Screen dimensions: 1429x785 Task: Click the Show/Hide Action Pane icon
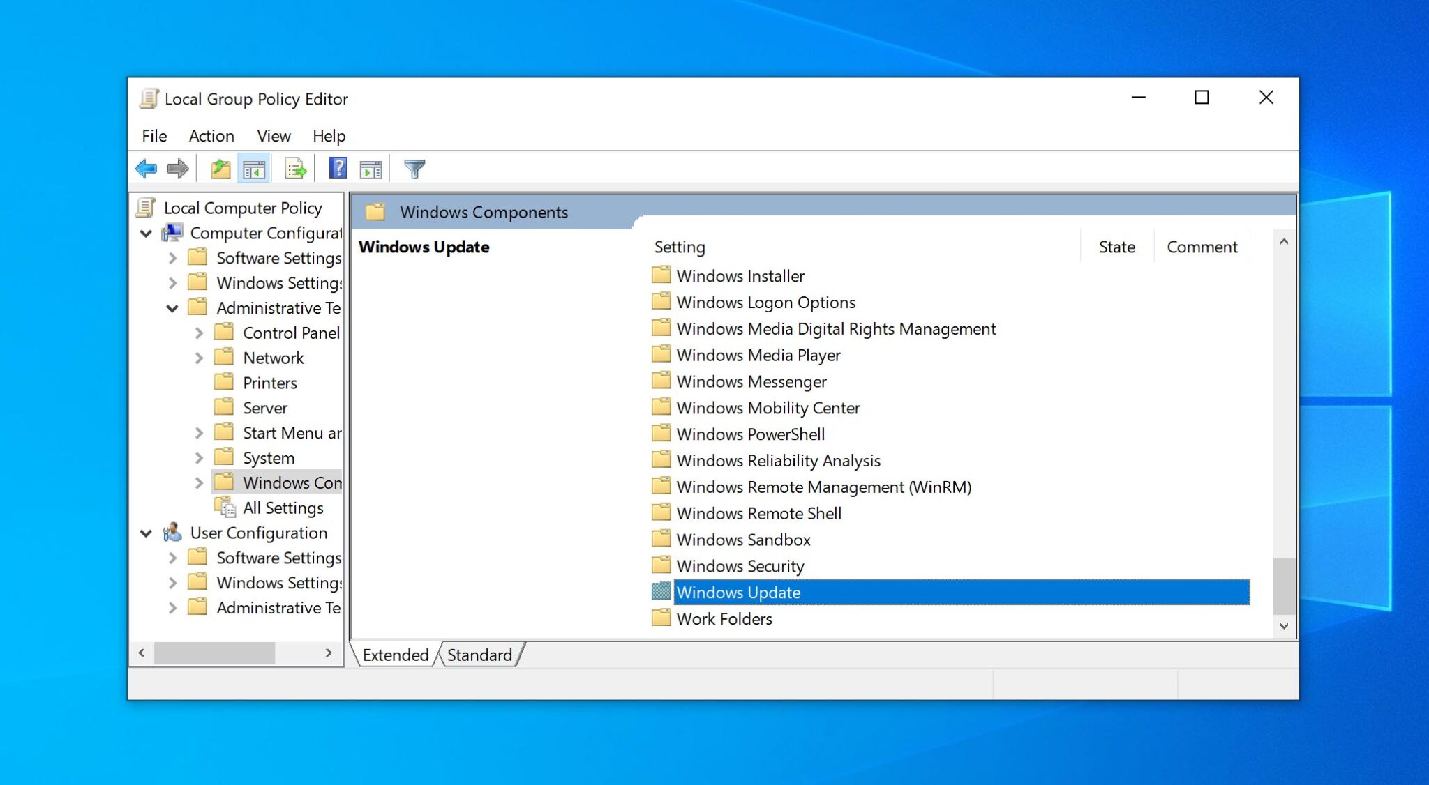372,167
